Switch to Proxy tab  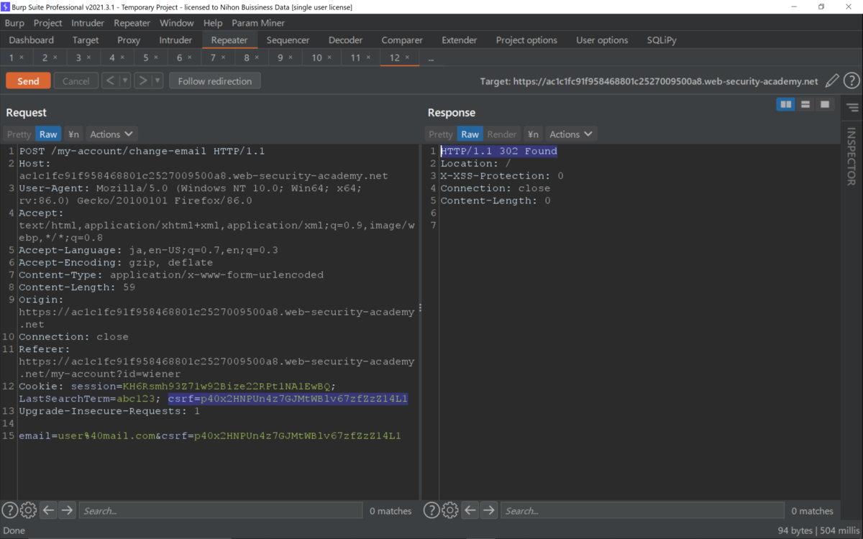(x=129, y=40)
